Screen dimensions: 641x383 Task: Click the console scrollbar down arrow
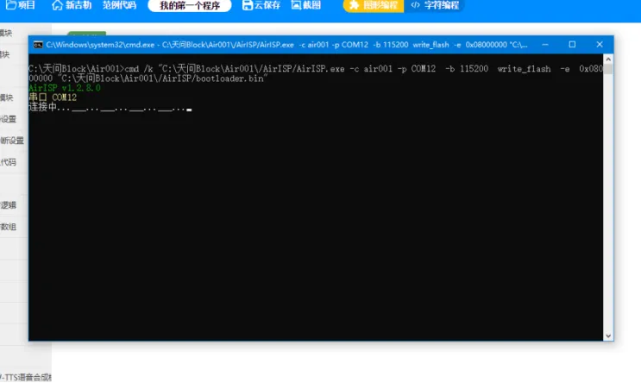608,336
